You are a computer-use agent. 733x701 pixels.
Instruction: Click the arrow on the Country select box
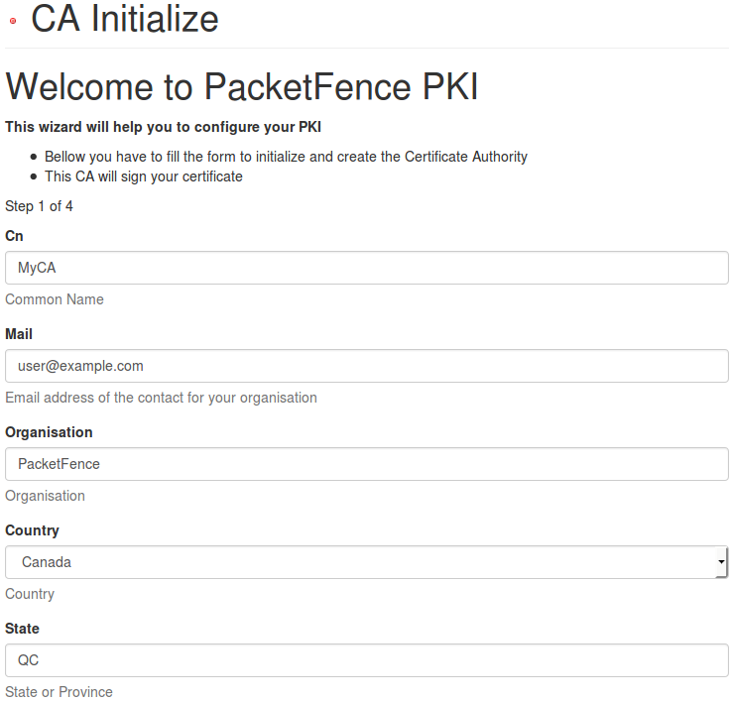(x=722, y=562)
